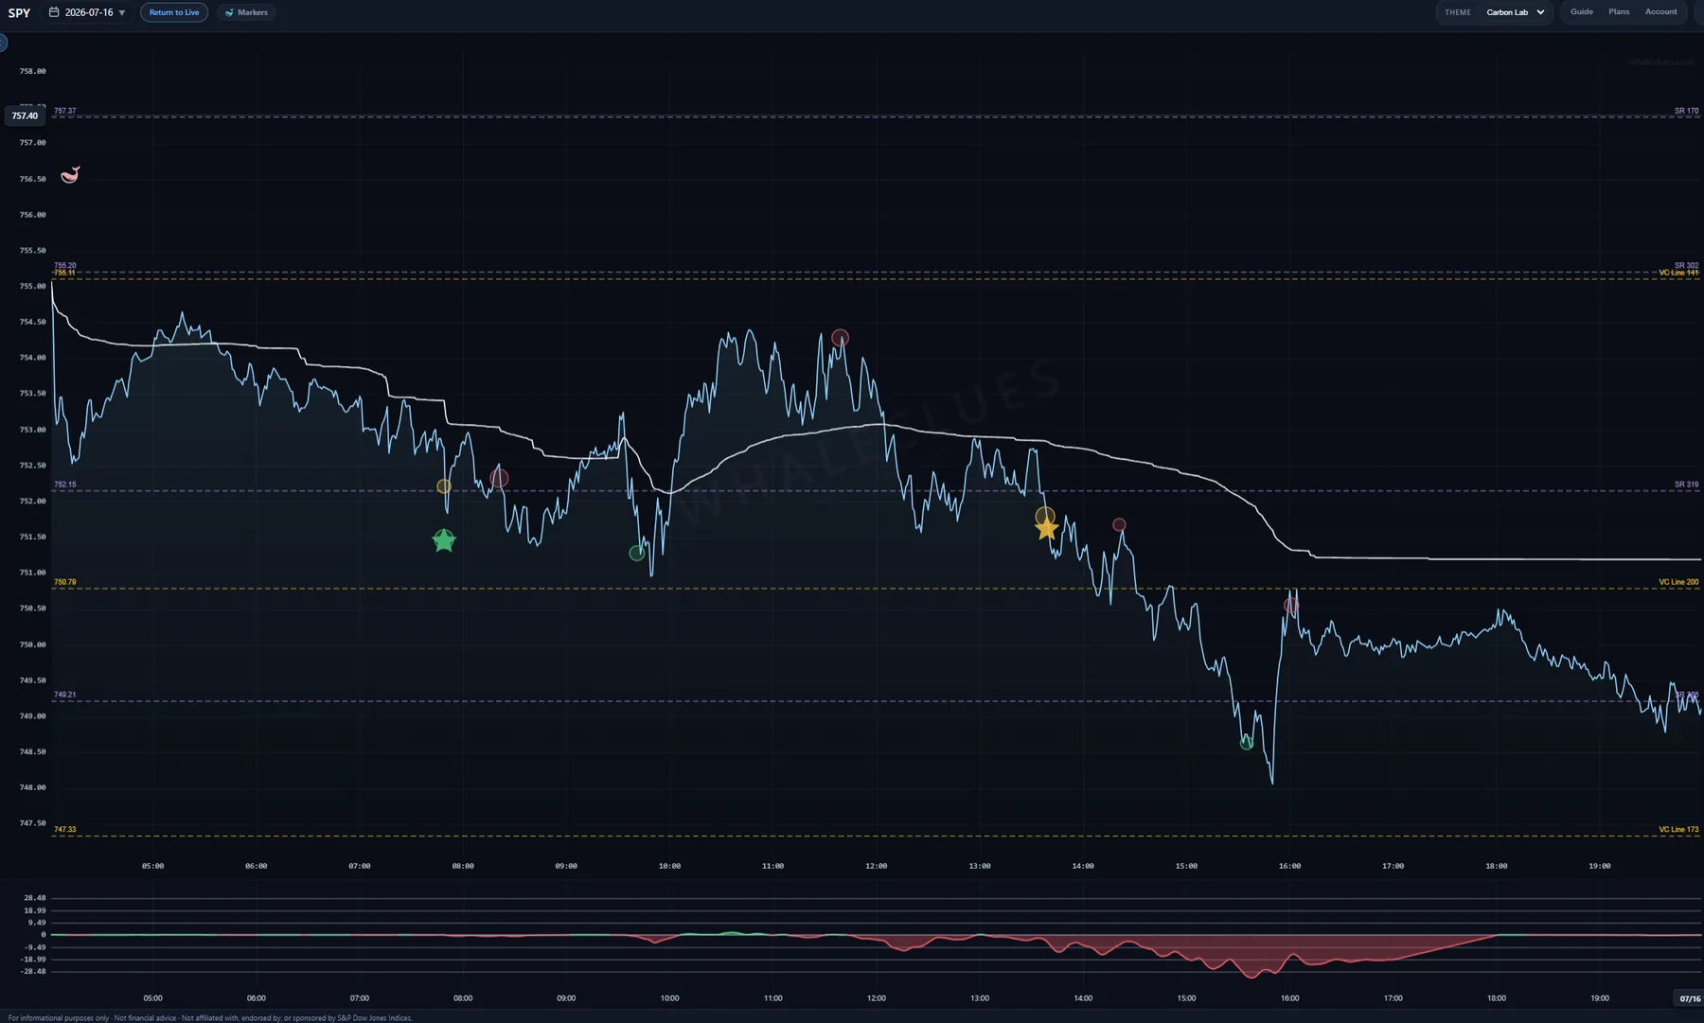This screenshot has height=1023, width=1704.
Task: Click the 07/16 date badge
Action: pyautogui.click(x=1690, y=998)
